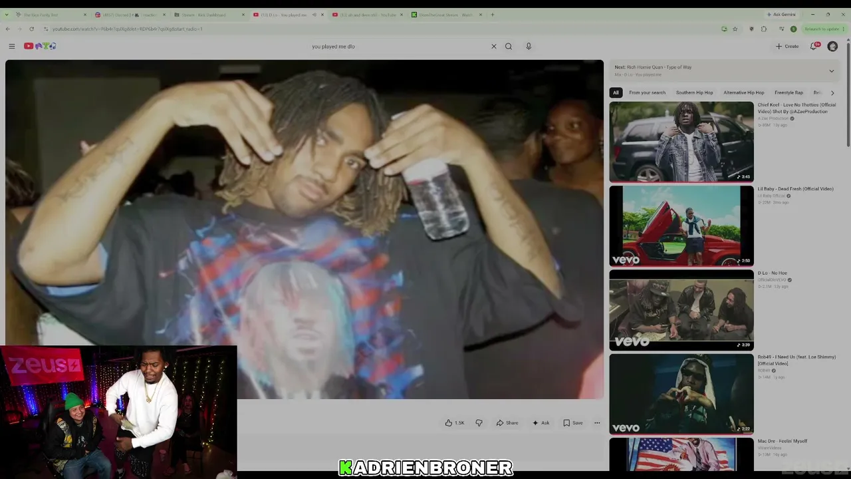Image resolution: width=851 pixels, height=479 pixels.
Task: Clear the search box with X
Action: [x=493, y=46]
